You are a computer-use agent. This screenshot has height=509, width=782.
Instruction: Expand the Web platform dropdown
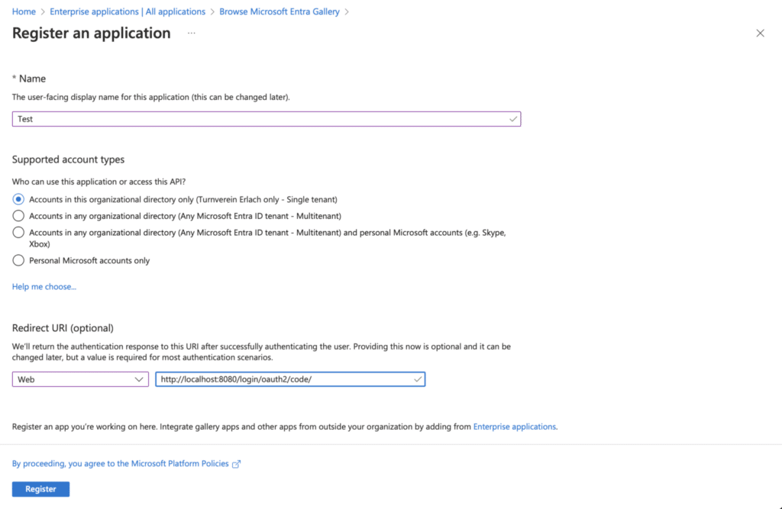[x=80, y=379]
